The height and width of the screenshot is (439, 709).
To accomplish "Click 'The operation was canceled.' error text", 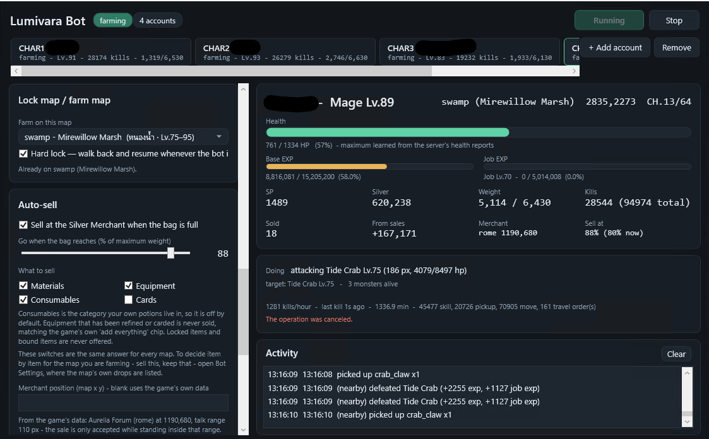I will tap(309, 319).
